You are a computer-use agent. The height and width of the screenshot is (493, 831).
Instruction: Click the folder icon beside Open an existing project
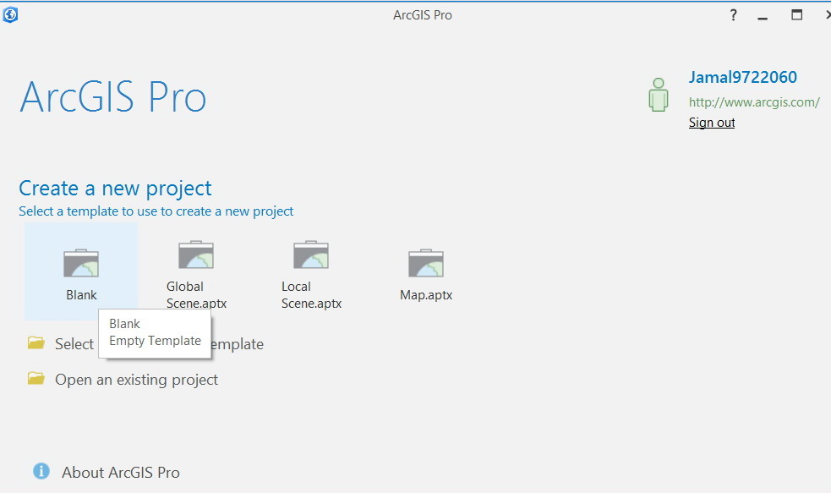point(36,379)
